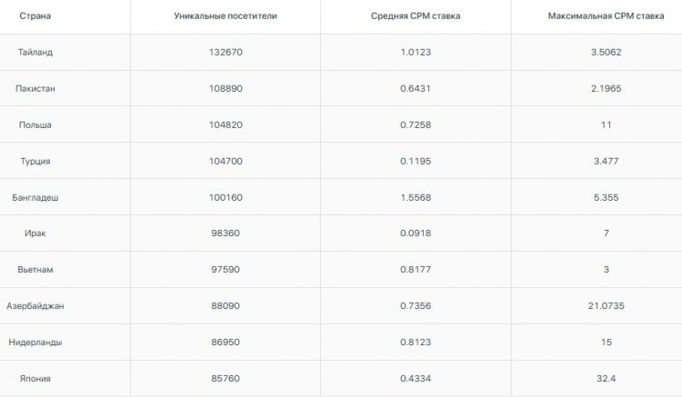Select the Ирак country cell
Viewport: 682px width, 397px height.
(x=35, y=233)
